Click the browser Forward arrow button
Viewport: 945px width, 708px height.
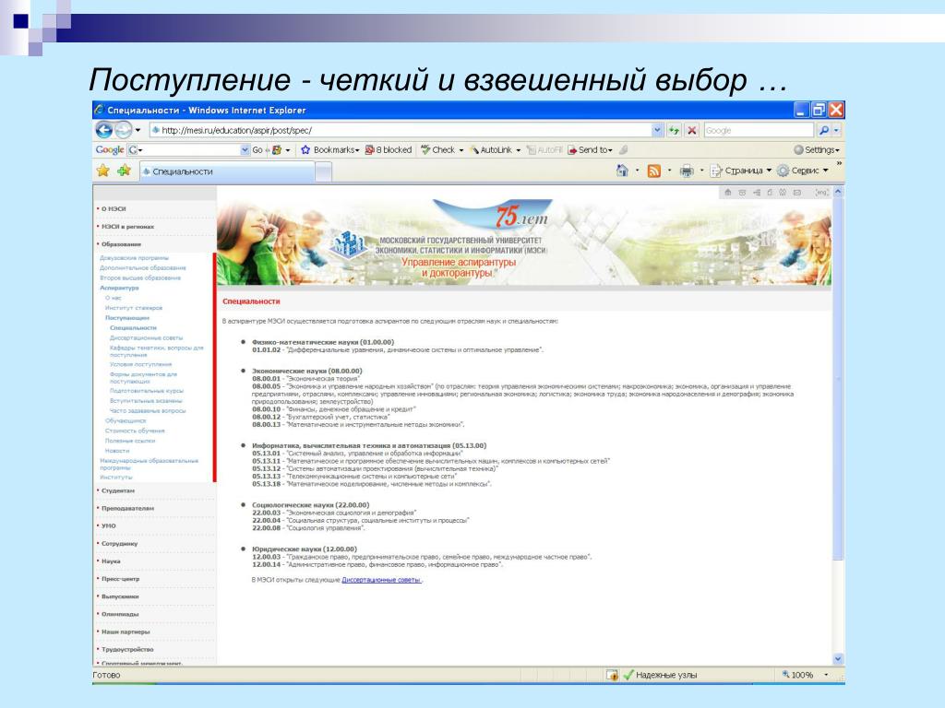(x=123, y=130)
